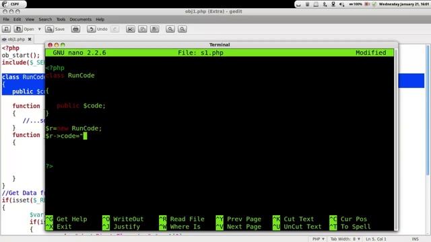Click the Paste icon in gedit toolbar
Screen dimensions: 431x242
point(154,29)
